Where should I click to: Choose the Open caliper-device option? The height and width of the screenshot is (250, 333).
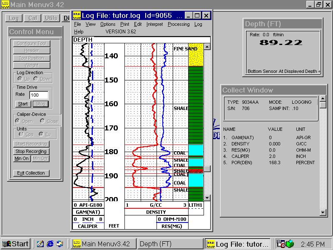pos(18,121)
